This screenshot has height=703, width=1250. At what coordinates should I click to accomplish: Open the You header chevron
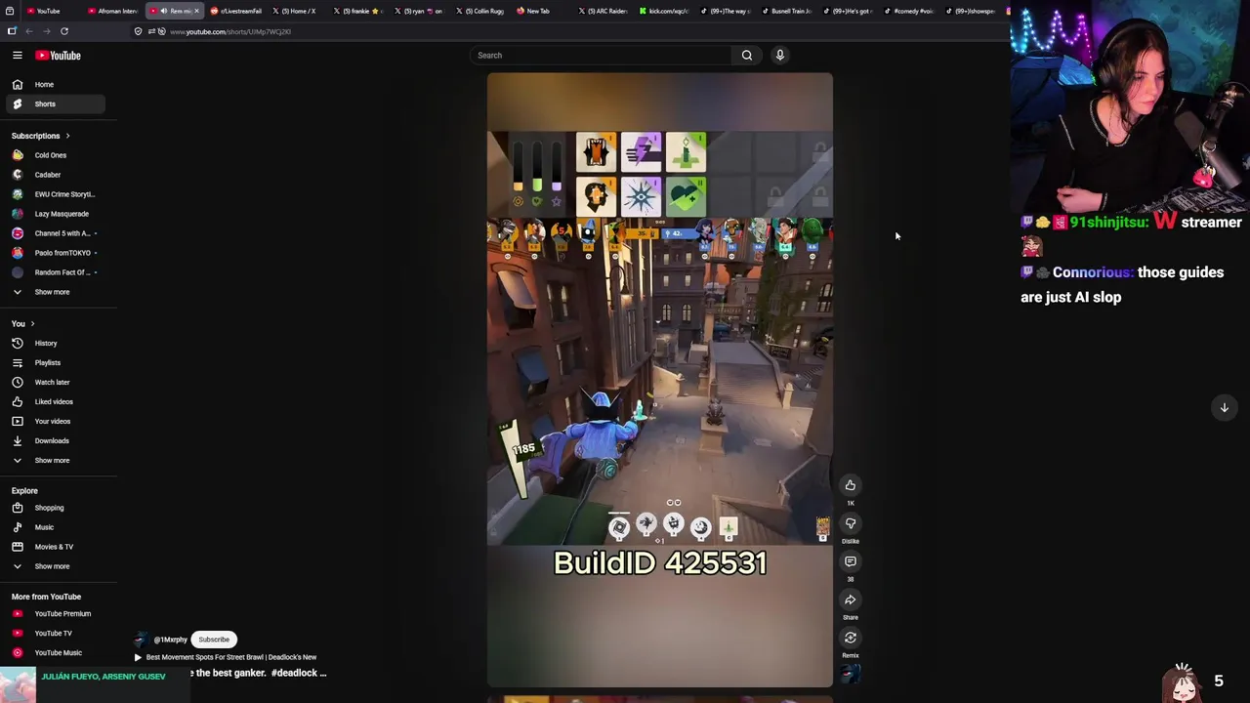[x=32, y=324]
